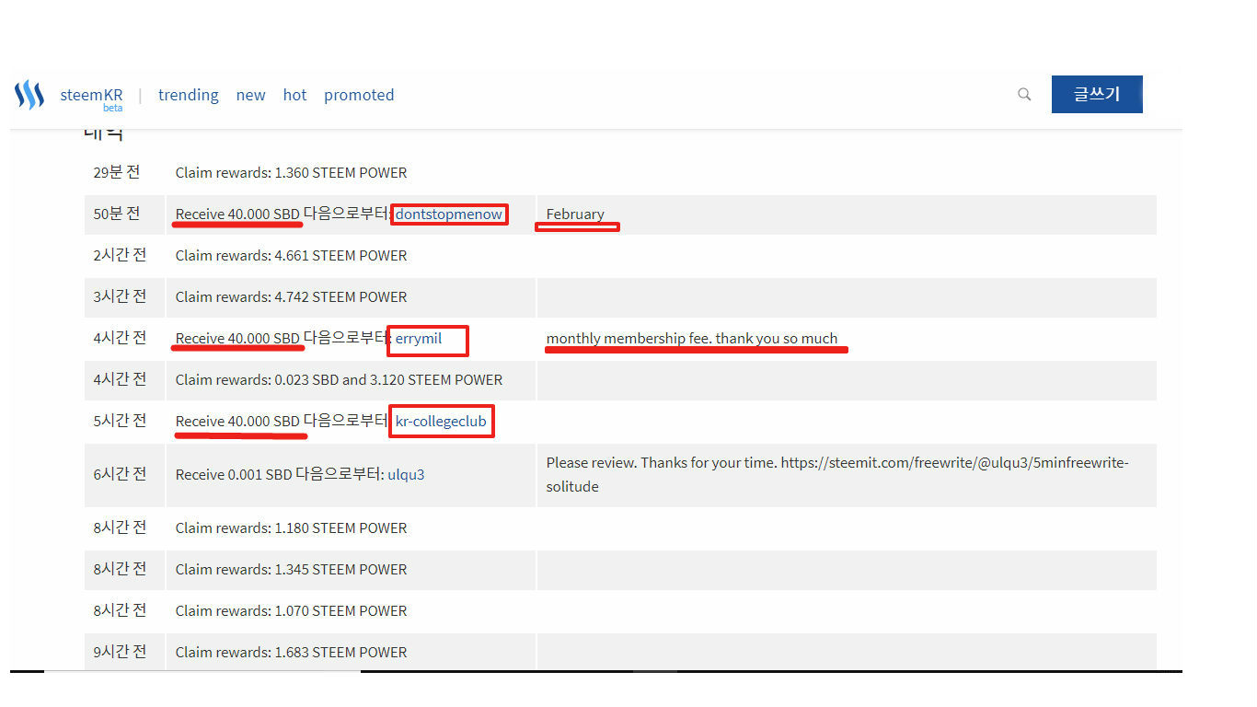Open the ulqu3 user link

pyautogui.click(x=406, y=474)
